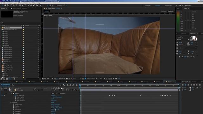This screenshot has height=114, width=203.
Task: Open the Window menu
Action: click(x=34, y=3)
